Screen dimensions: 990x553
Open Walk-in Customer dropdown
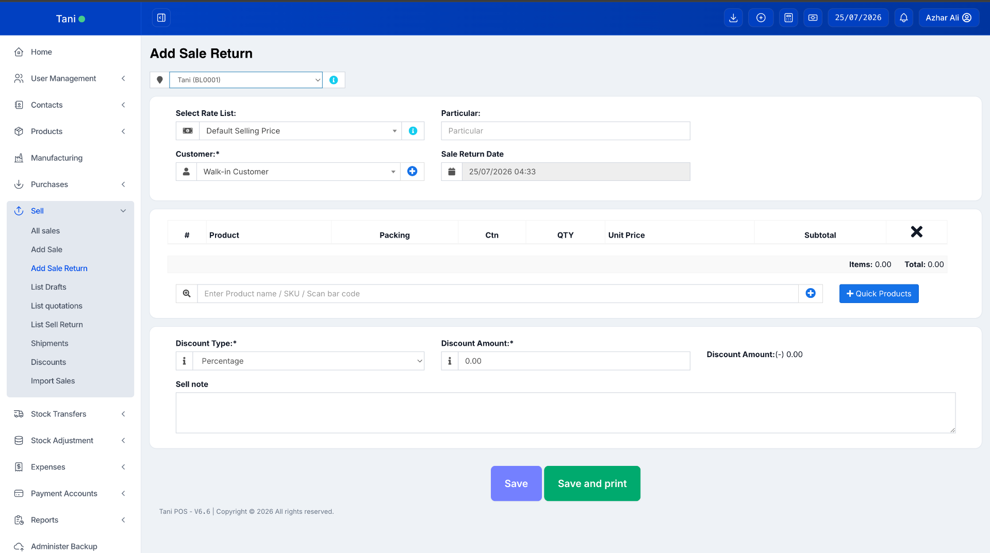(298, 172)
